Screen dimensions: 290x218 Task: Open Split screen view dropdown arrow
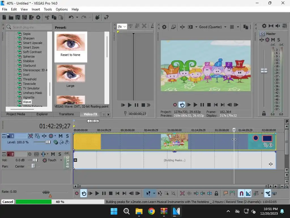196,27
